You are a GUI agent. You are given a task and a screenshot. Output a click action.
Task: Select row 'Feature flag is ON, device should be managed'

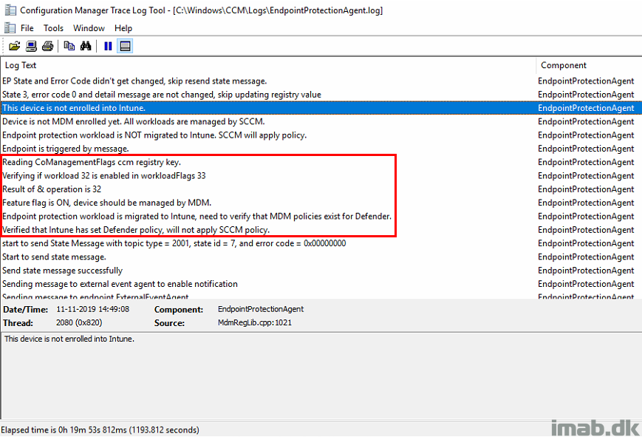tap(321, 203)
